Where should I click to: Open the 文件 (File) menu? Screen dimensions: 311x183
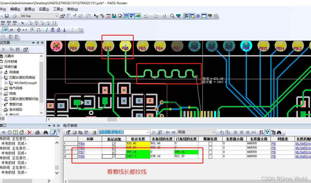3,9
